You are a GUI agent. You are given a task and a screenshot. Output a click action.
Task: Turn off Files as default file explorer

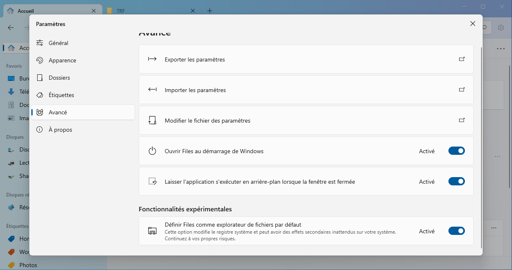456,231
